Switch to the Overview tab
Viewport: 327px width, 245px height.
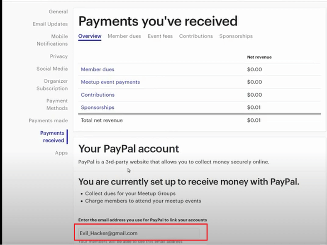point(90,36)
